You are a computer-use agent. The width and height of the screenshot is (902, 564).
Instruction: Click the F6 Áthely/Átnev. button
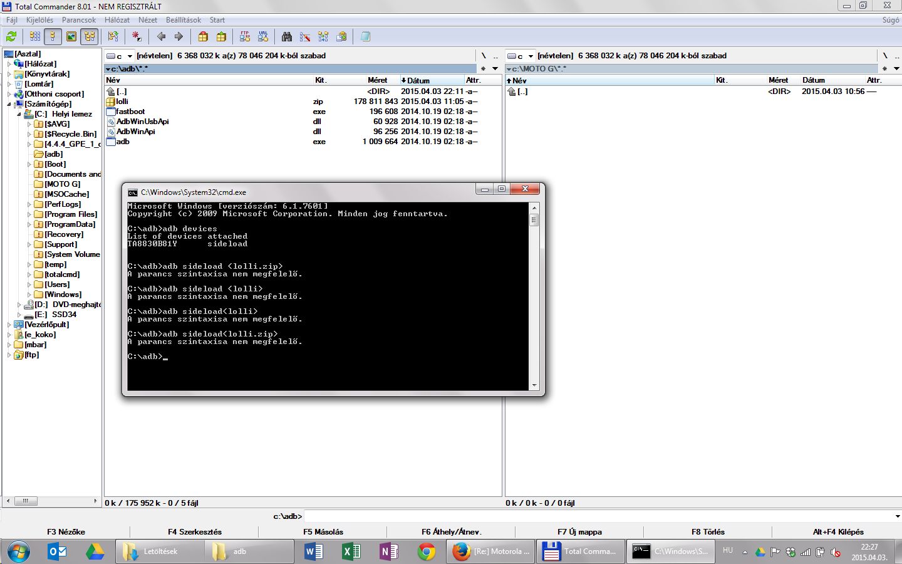(x=451, y=532)
